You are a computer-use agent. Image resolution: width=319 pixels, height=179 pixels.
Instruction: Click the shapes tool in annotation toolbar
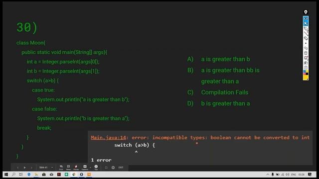(306, 48)
